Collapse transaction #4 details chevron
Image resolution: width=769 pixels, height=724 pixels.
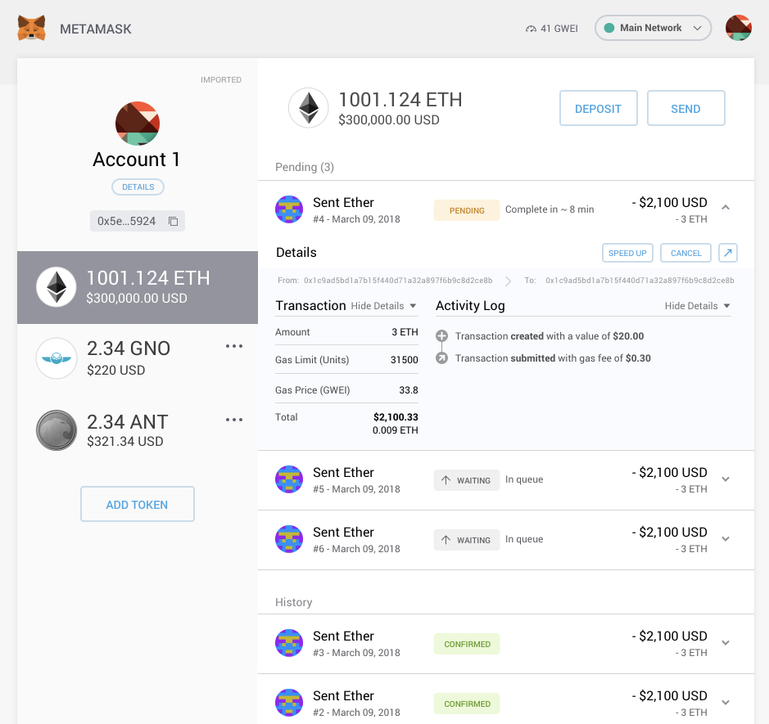(x=726, y=208)
